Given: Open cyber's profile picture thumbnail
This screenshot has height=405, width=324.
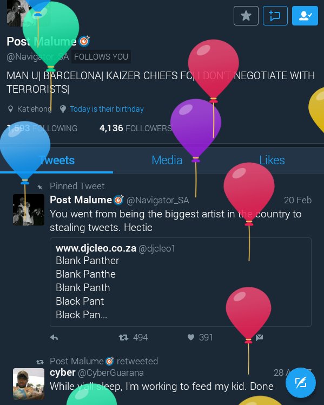Looking at the screenshot, I should pos(29,384).
